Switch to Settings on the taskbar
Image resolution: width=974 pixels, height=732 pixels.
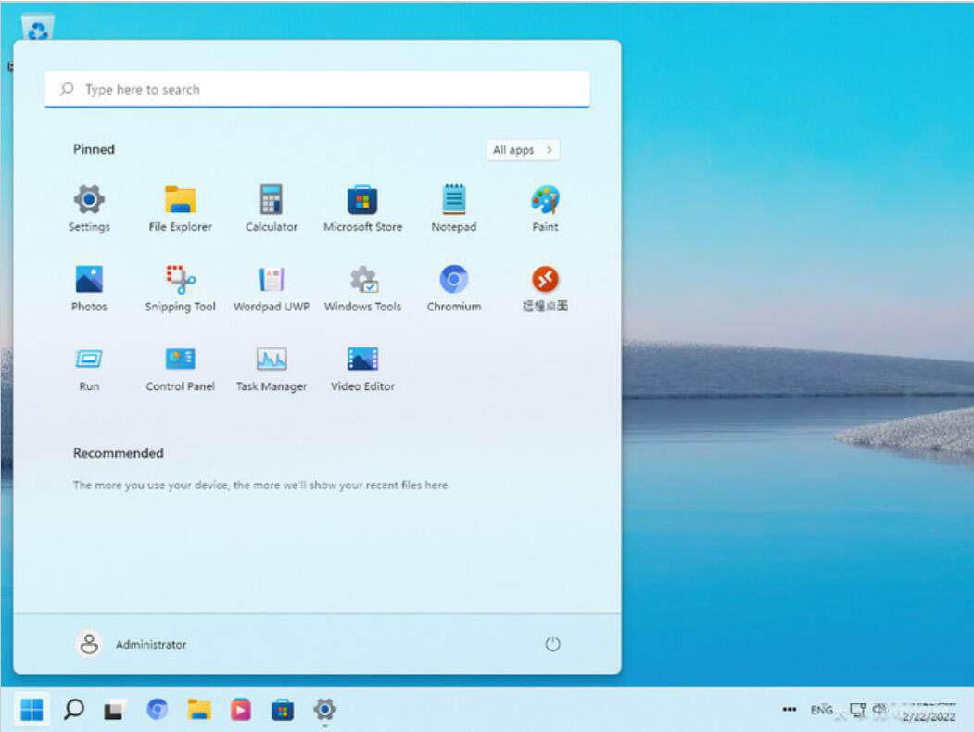coord(324,709)
